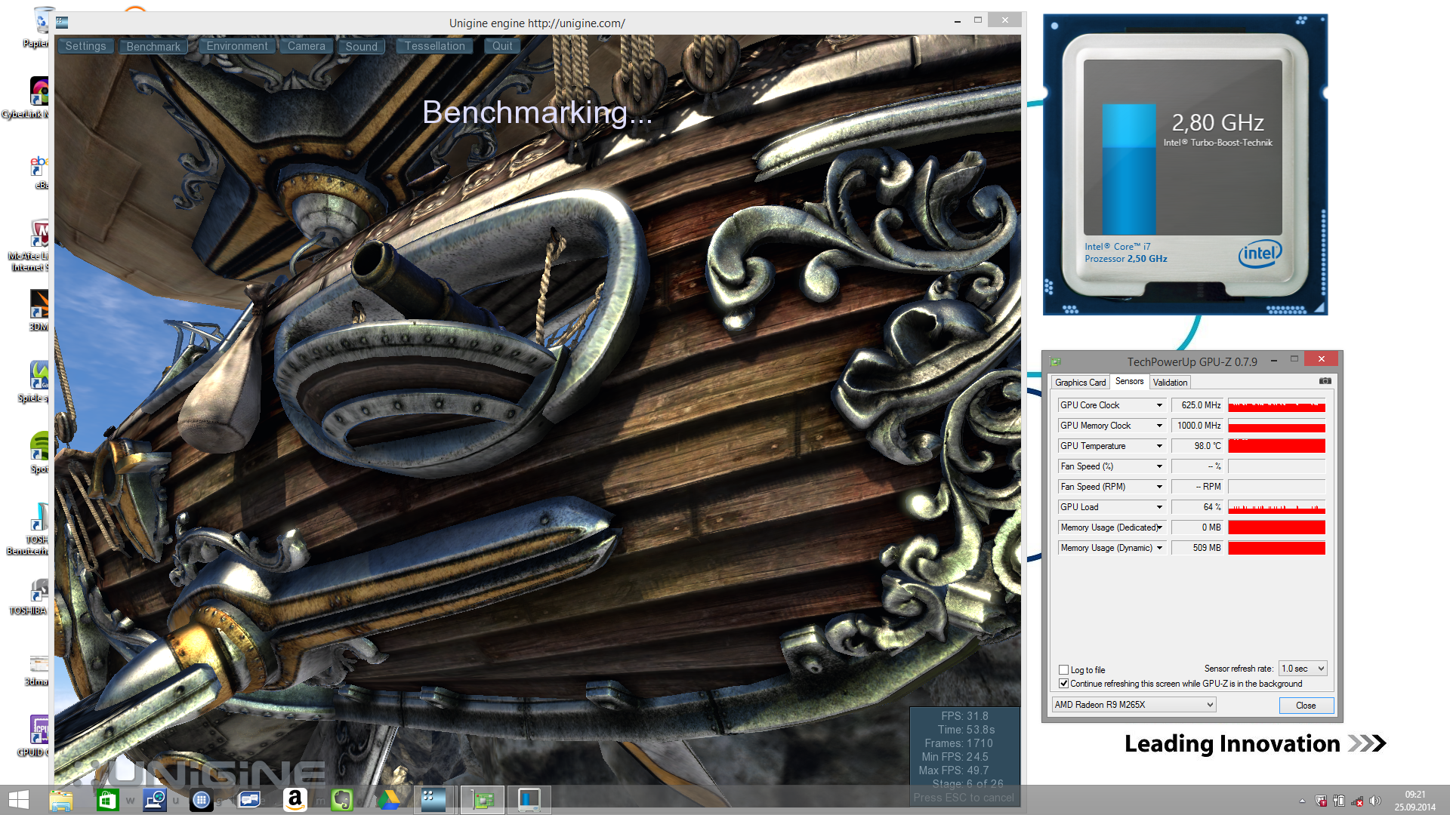Click the Quit button in Unigine
1450x815 pixels.
pyautogui.click(x=502, y=46)
